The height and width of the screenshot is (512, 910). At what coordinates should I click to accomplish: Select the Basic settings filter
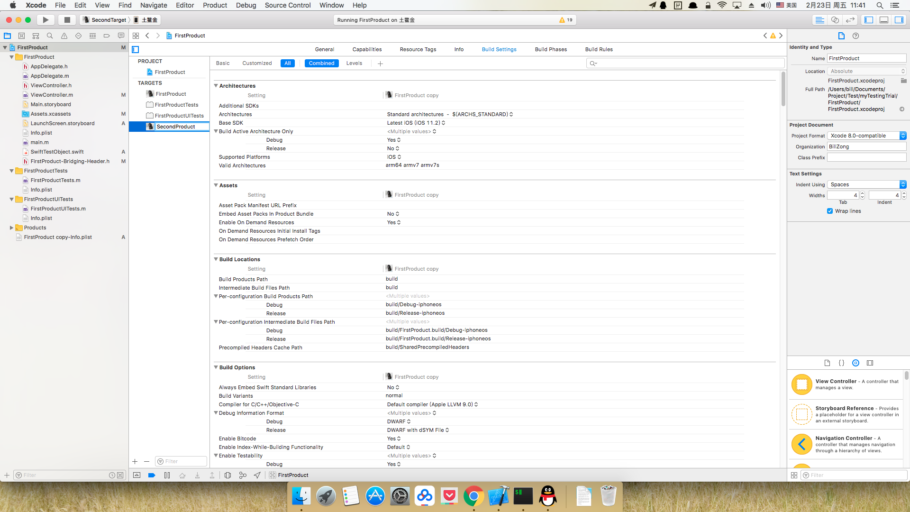pyautogui.click(x=223, y=63)
